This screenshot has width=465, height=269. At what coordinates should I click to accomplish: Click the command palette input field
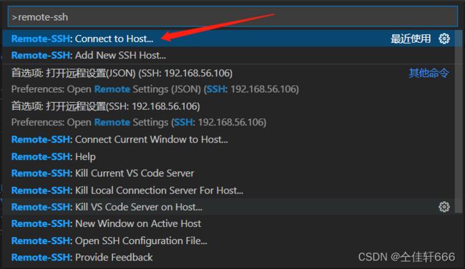point(232,17)
